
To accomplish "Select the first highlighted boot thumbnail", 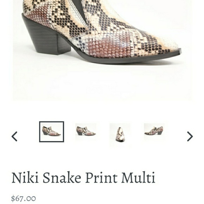I will tap(51, 132).
